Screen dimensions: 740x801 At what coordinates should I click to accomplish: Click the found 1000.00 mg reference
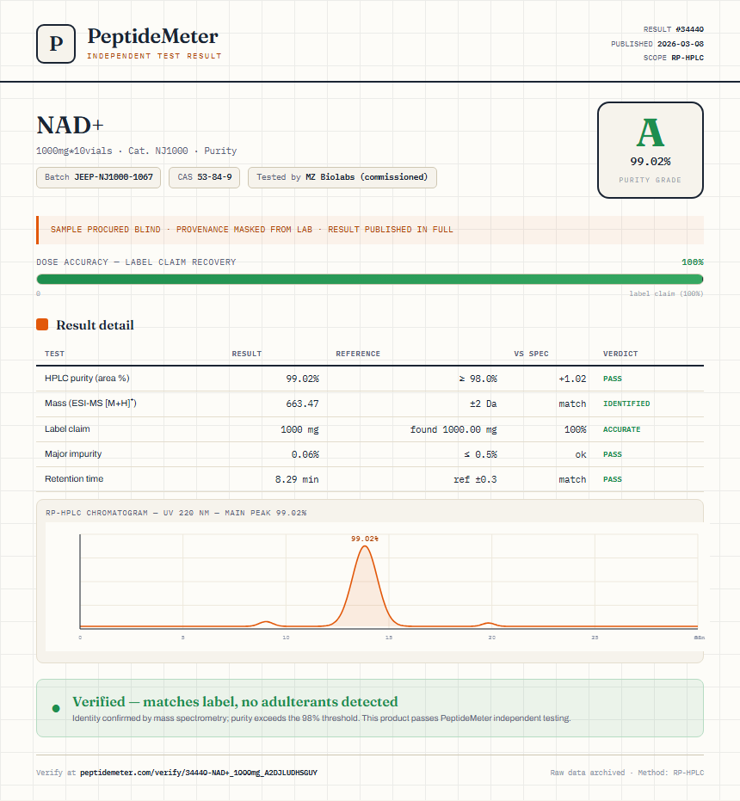(453, 429)
